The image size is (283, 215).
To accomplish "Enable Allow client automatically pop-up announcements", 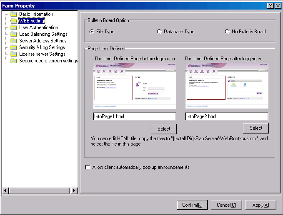I will 88,168.
